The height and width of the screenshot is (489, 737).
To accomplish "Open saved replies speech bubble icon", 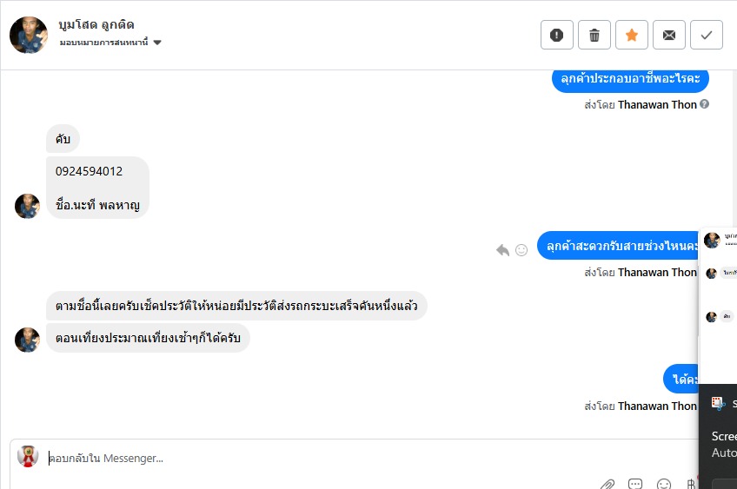I will click(635, 484).
